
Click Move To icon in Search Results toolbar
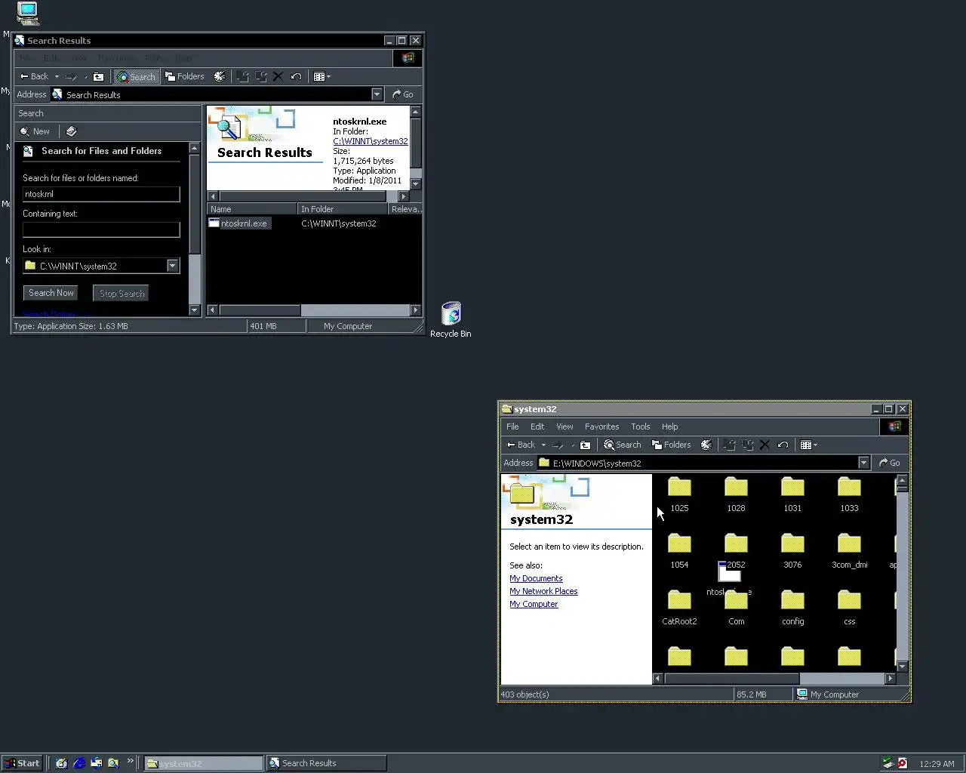242,76
